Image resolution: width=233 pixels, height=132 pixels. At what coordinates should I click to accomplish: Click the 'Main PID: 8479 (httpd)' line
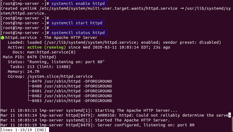tap(29, 57)
